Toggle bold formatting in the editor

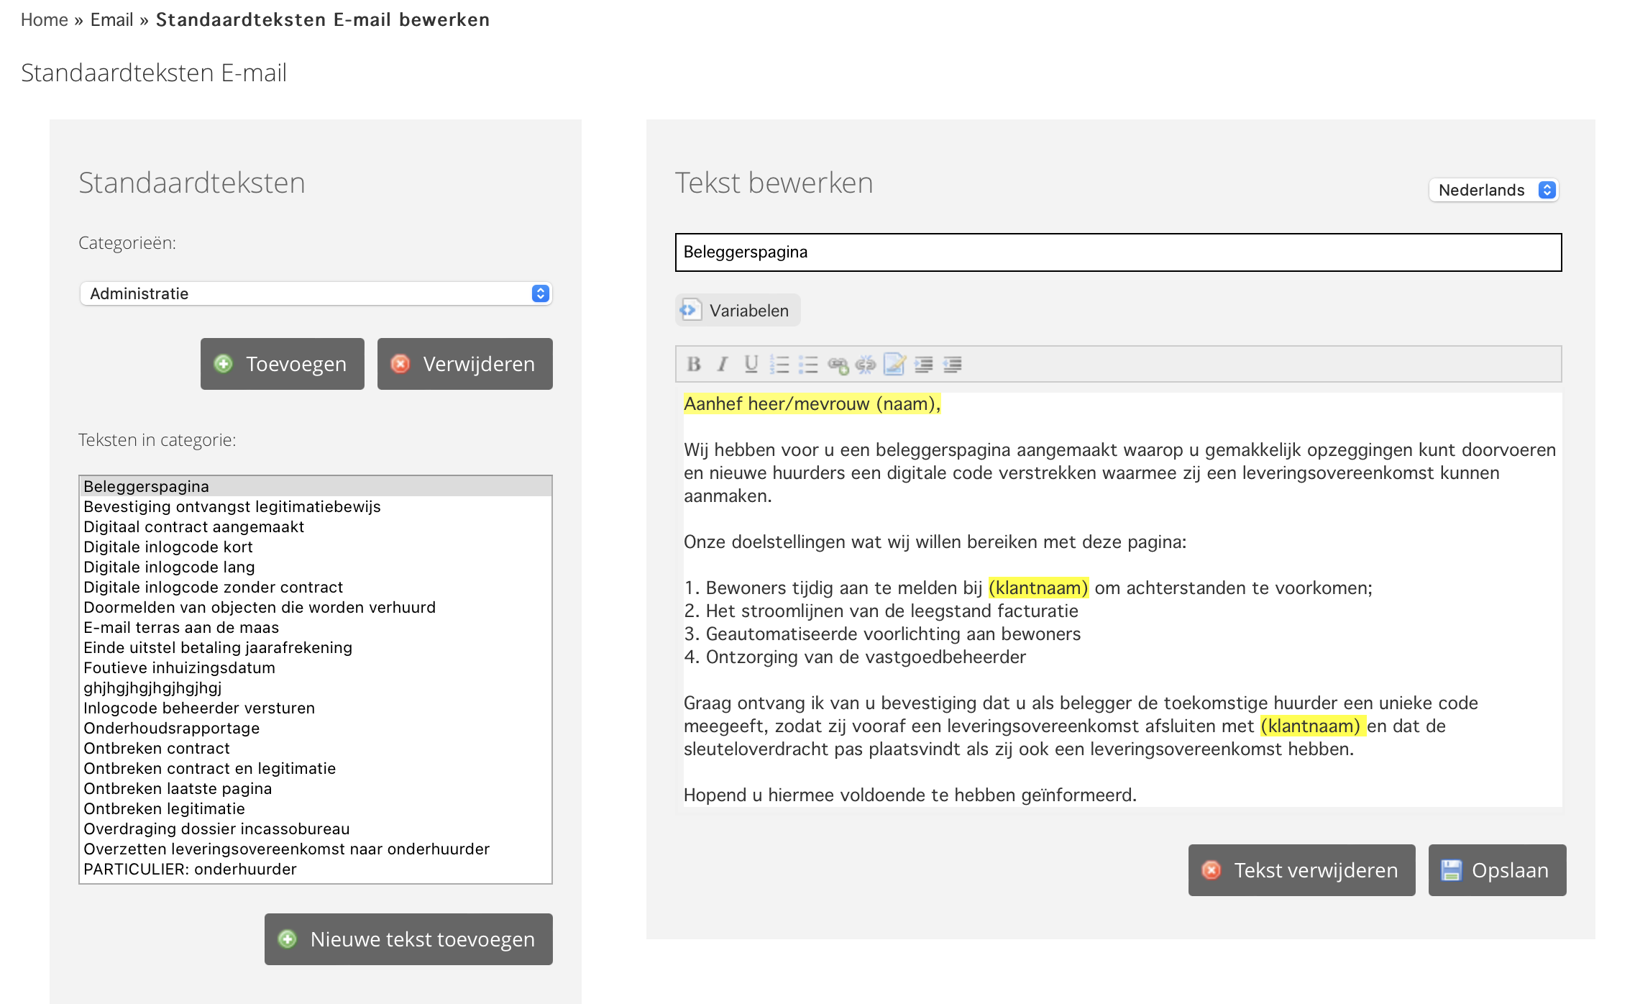pos(694,365)
